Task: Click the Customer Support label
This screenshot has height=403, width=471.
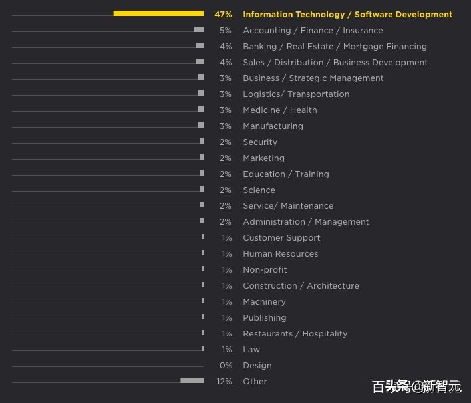Action: tap(281, 238)
